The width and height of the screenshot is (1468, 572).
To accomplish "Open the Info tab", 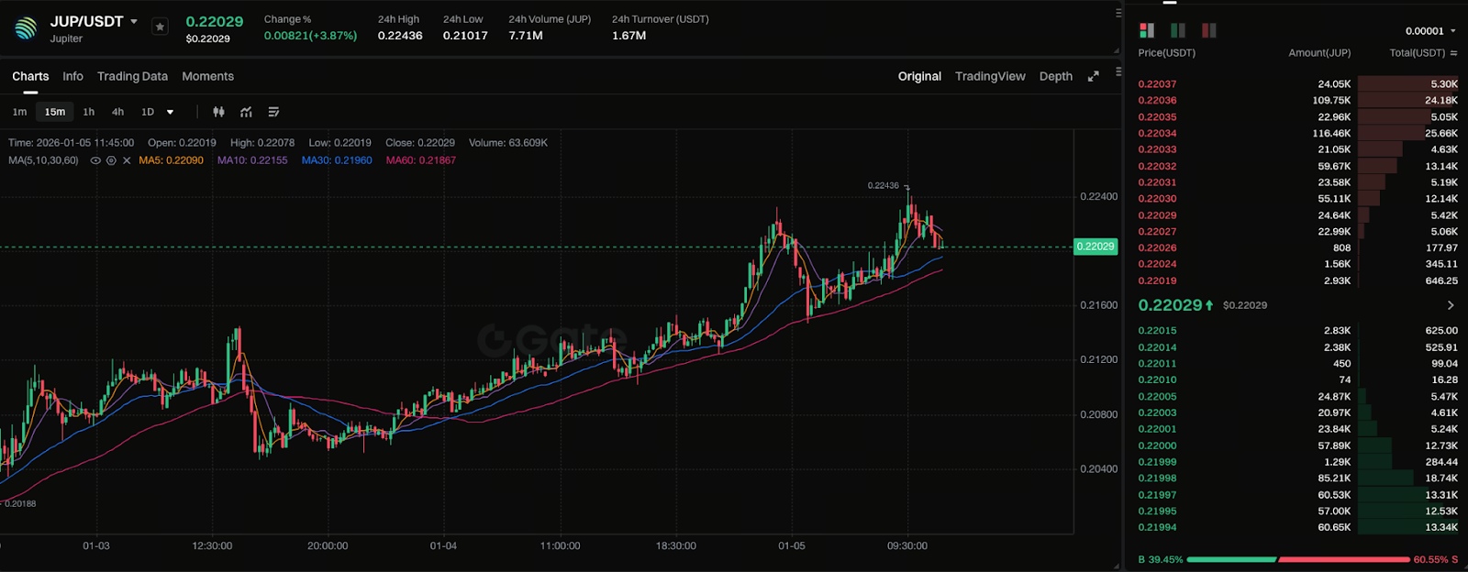I will [x=72, y=76].
